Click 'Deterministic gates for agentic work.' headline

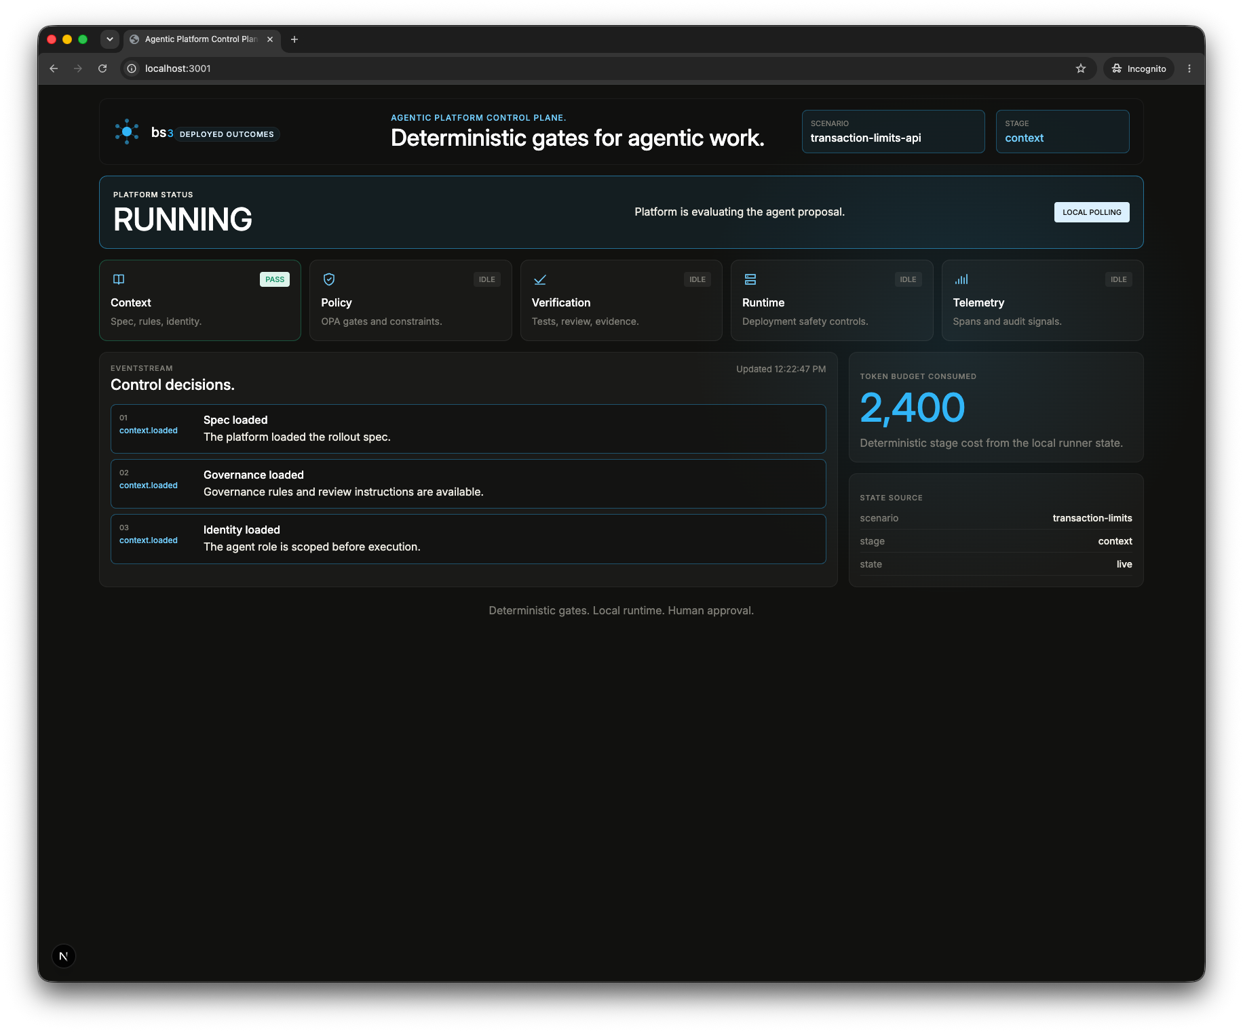tap(577, 138)
